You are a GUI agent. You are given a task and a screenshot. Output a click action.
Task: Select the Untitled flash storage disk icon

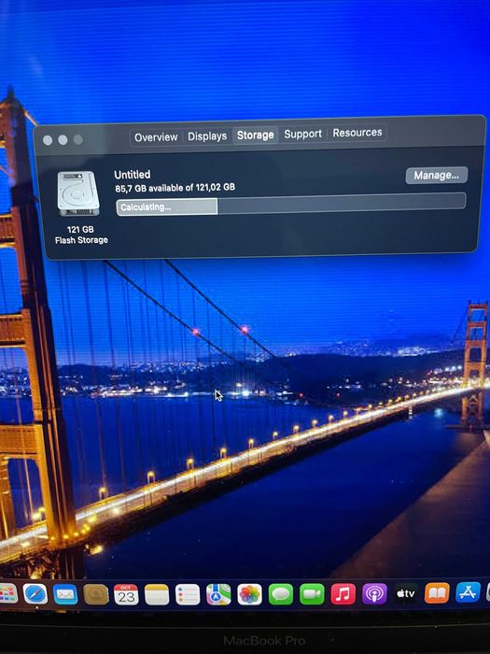point(78,193)
